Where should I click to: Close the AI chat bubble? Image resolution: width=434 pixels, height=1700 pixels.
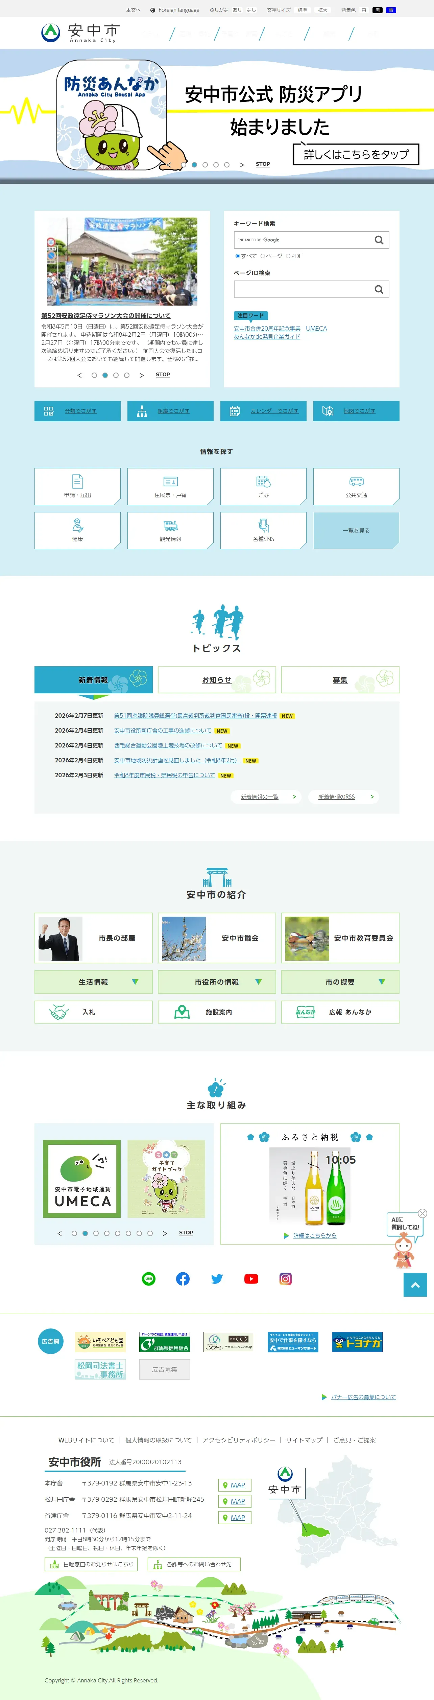click(x=423, y=1213)
